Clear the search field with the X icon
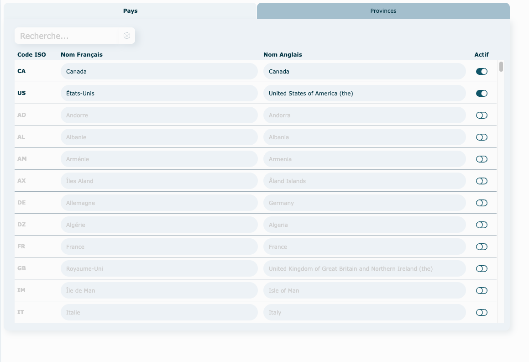The width and height of the screenshot is (529, 362). point(127,36)
